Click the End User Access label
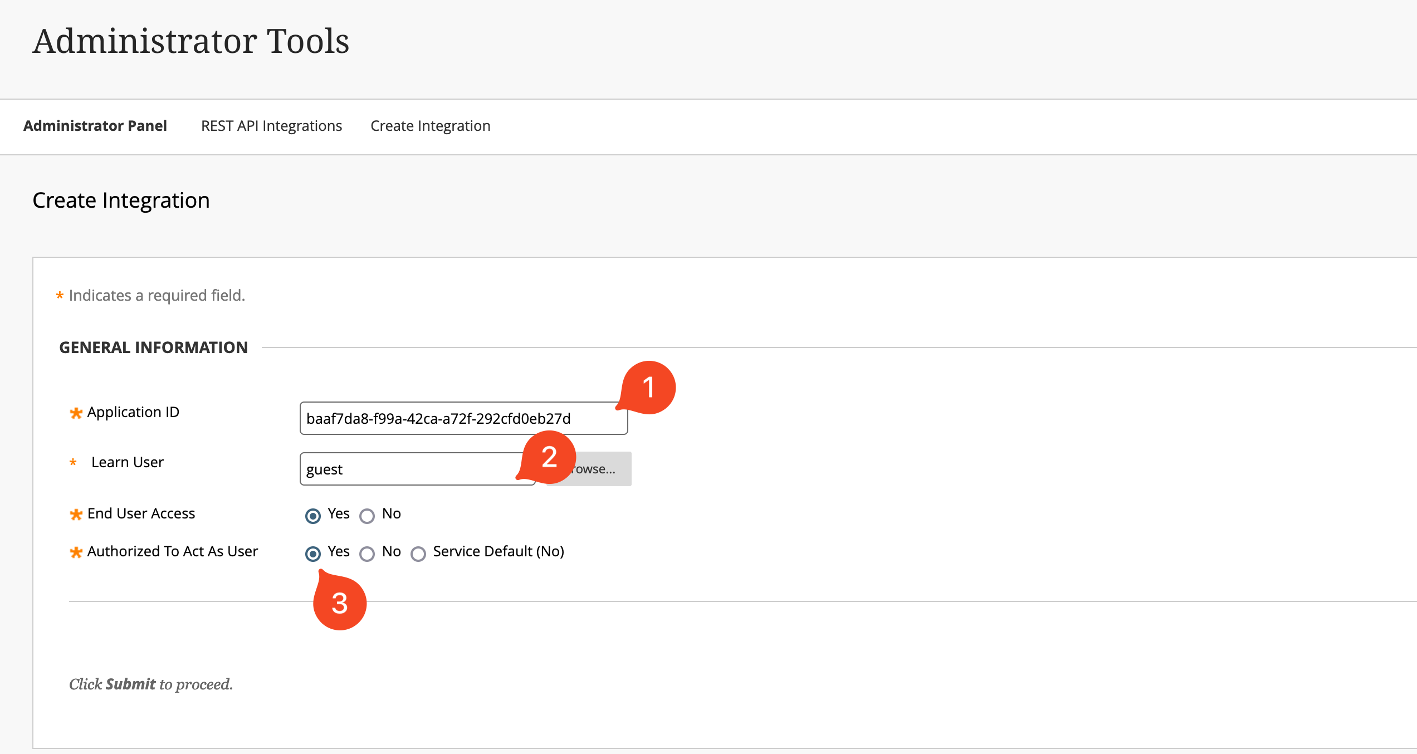Screen dimensions: 1417x754 click(141, 513)
